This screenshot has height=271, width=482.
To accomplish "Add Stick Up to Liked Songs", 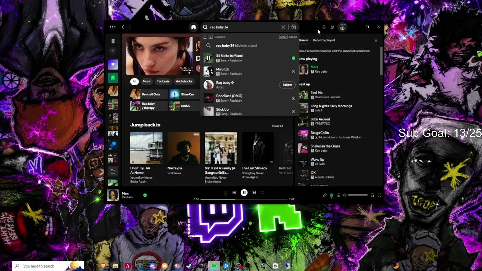I will pos(294,111).
